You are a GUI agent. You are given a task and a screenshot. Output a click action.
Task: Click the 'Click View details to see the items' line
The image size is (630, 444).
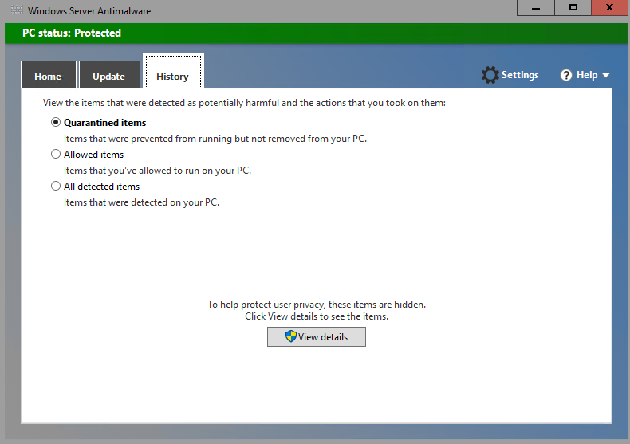(x=317, y=316)
